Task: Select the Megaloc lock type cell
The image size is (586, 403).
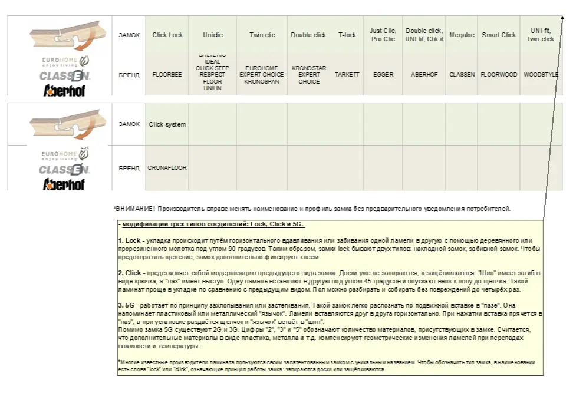Action: [x=462, y=35]
